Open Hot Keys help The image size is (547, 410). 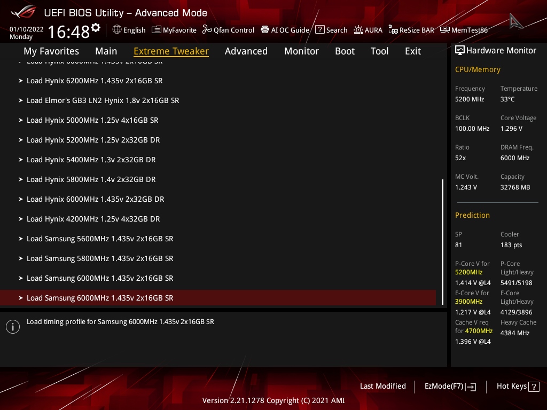(518, 387)
